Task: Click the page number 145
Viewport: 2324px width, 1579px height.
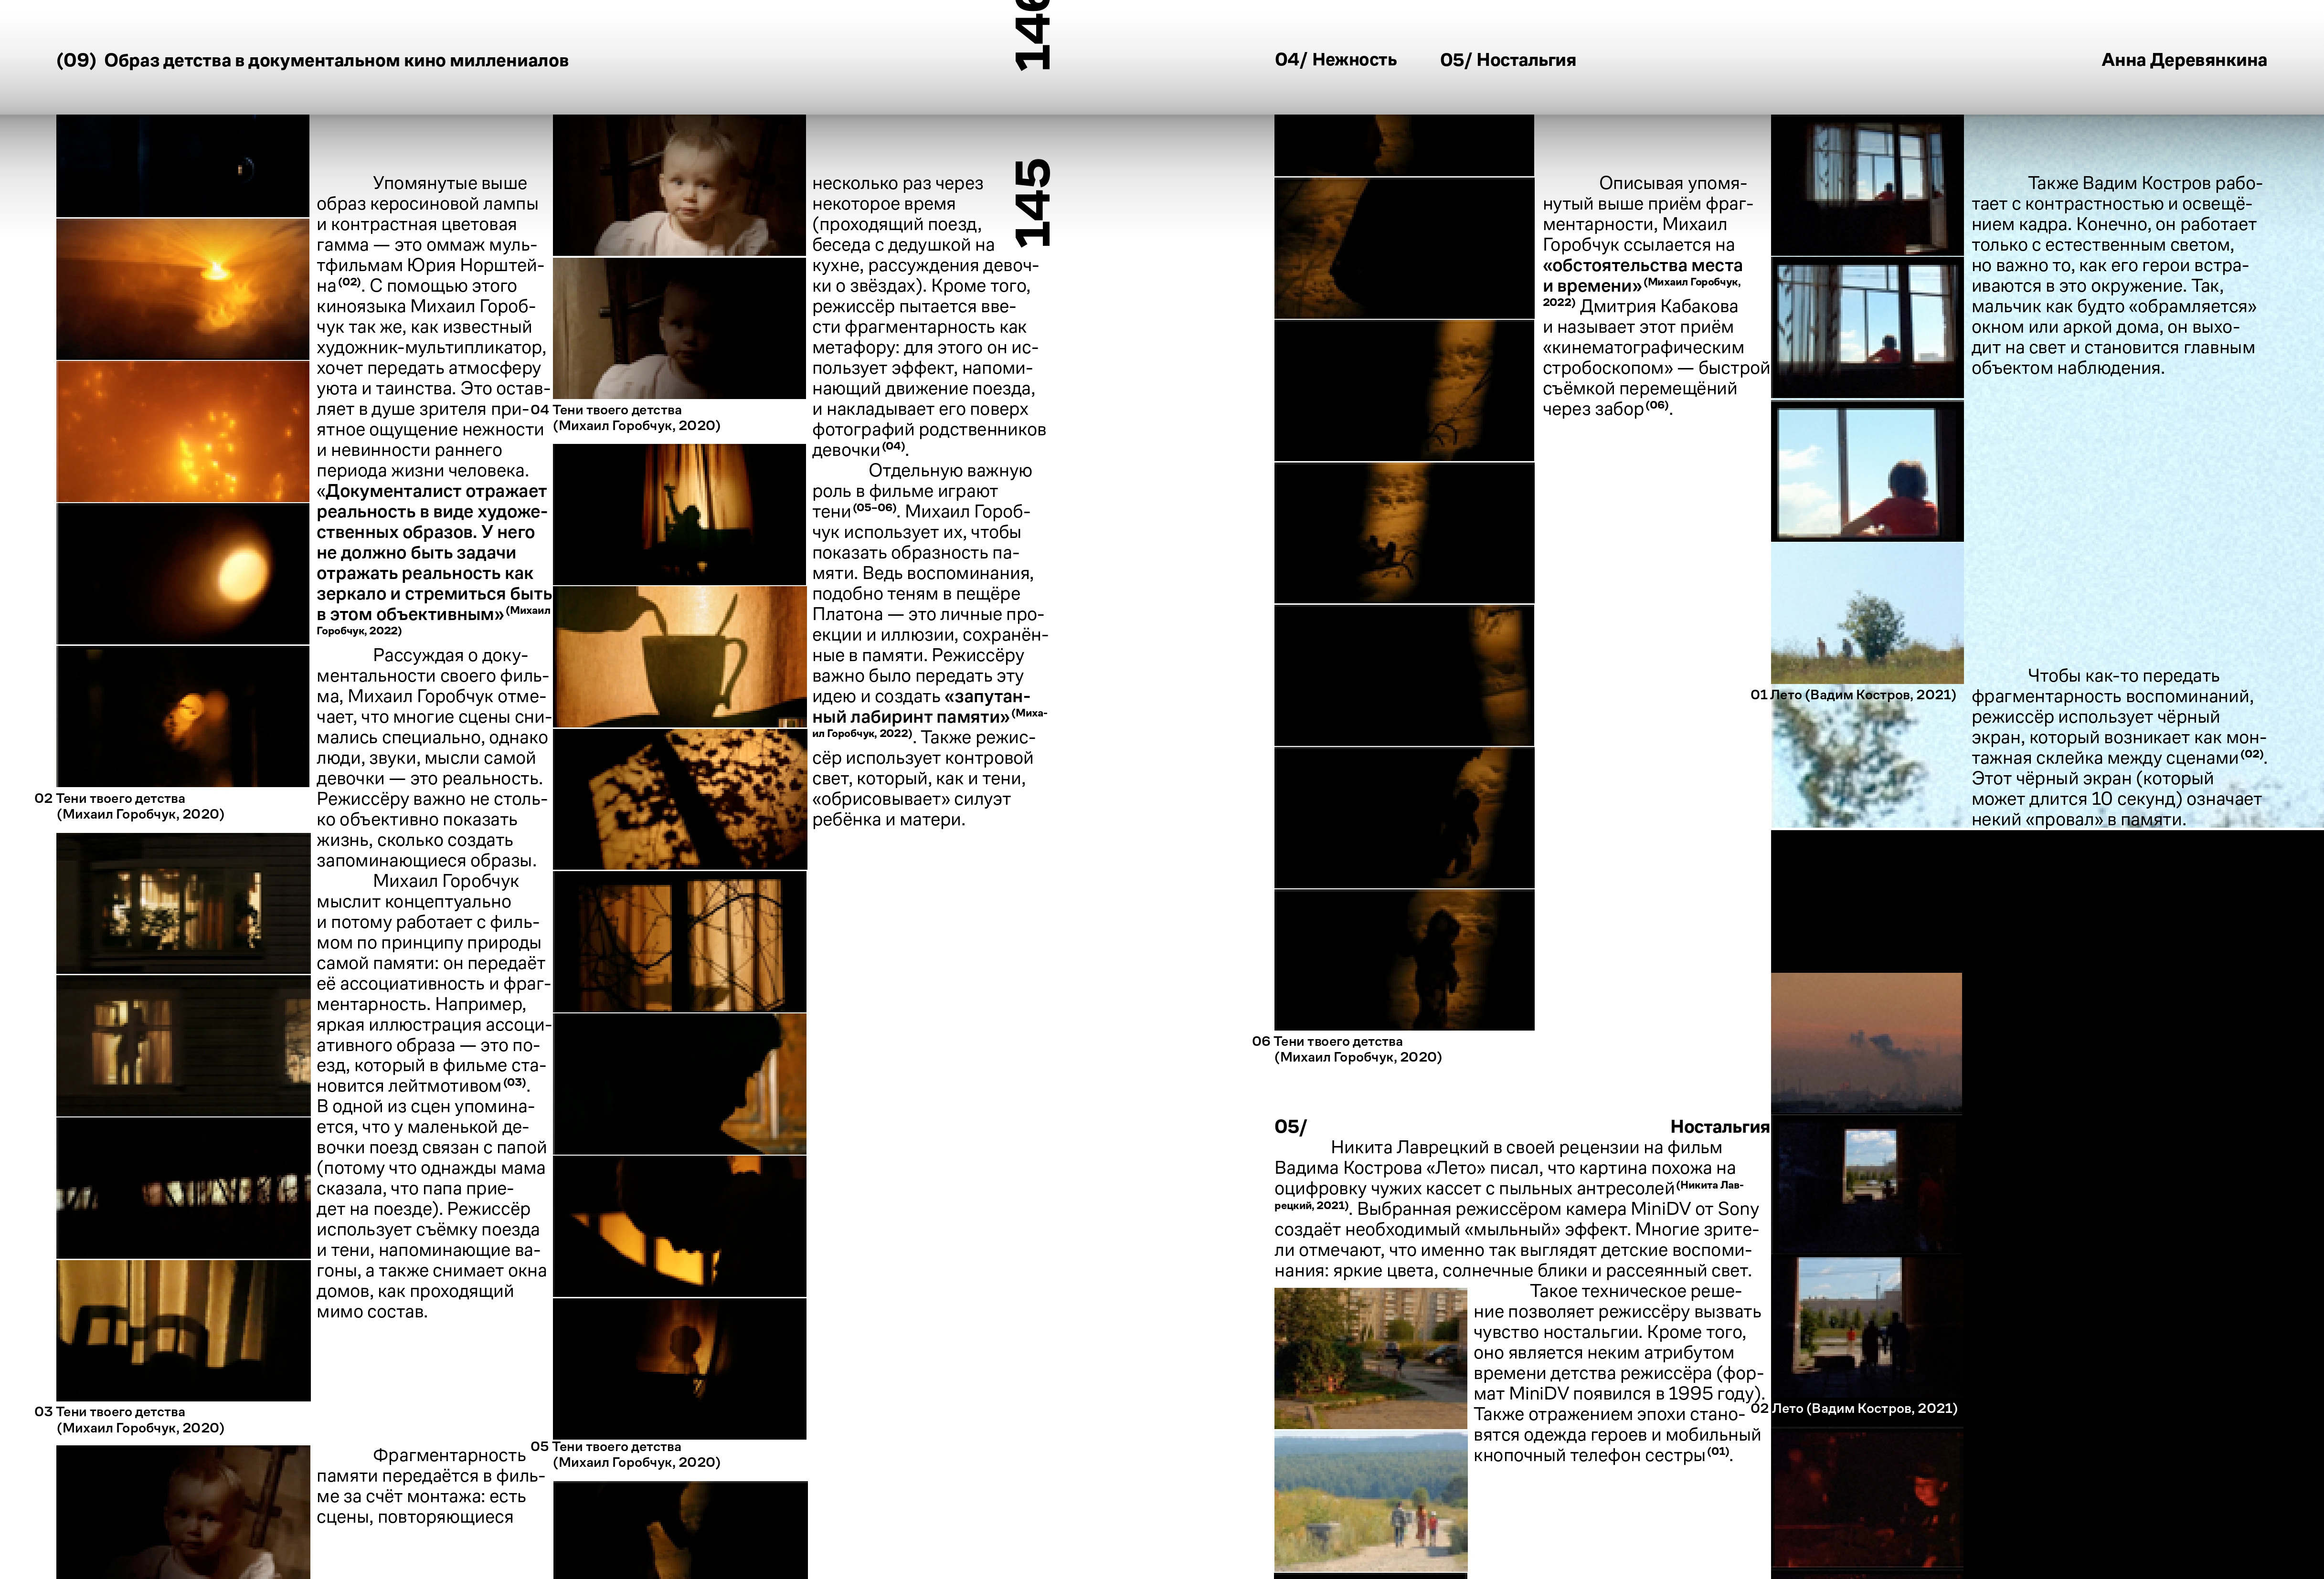Action: 1034,202
